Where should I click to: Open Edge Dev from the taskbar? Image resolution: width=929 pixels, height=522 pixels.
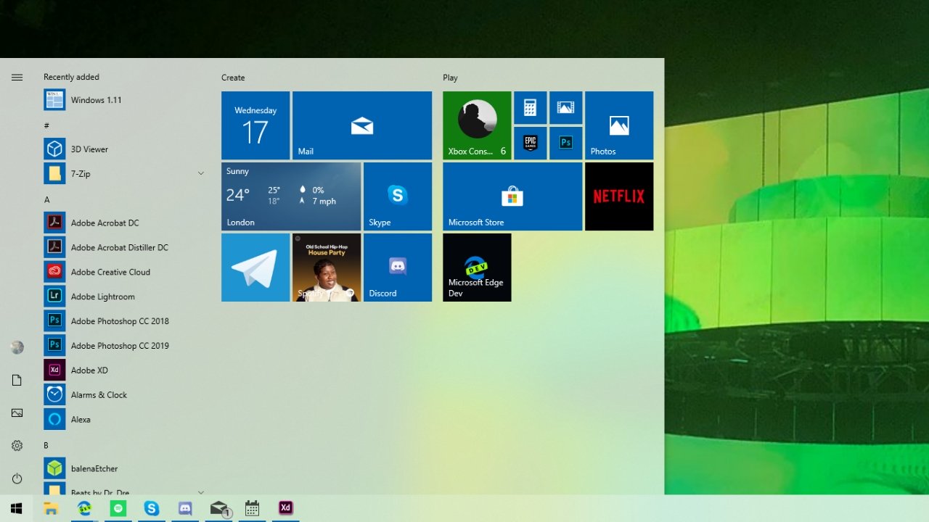(x=85, y=508)
